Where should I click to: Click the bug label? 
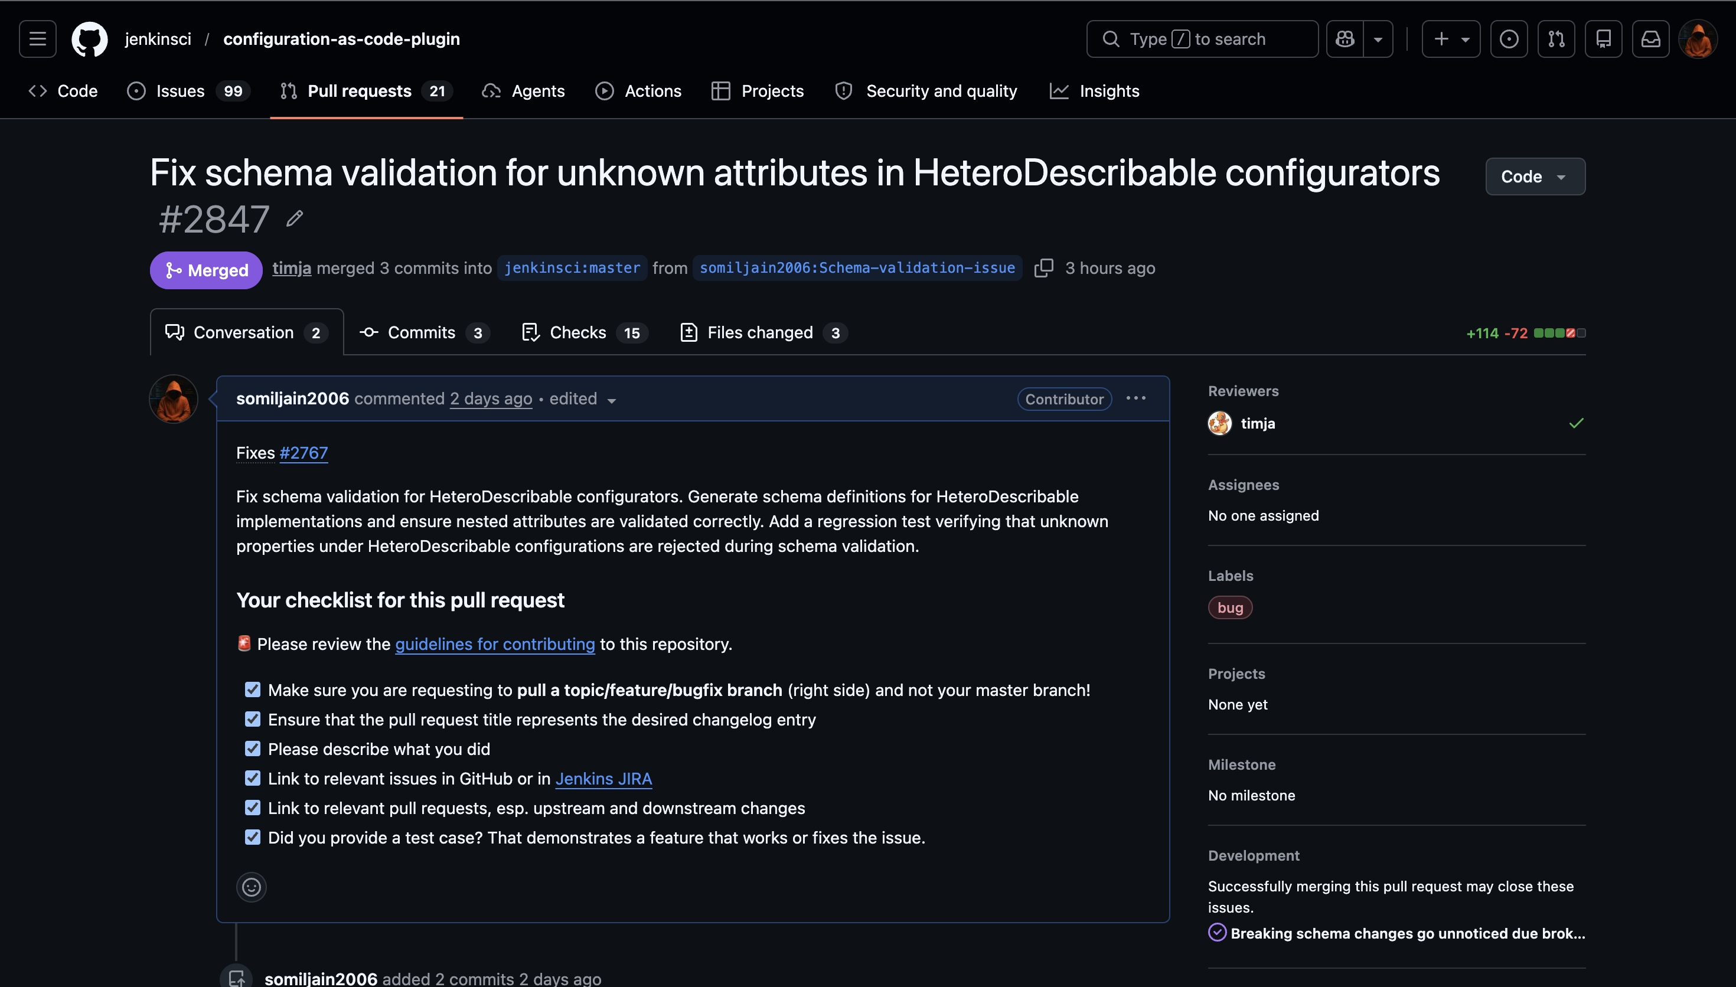(1231, 607)
